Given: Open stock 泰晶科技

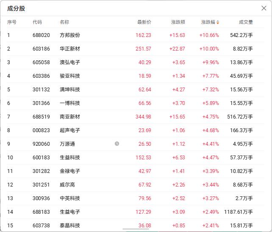Looking at the screenshot, I should [x=70, y=225].
